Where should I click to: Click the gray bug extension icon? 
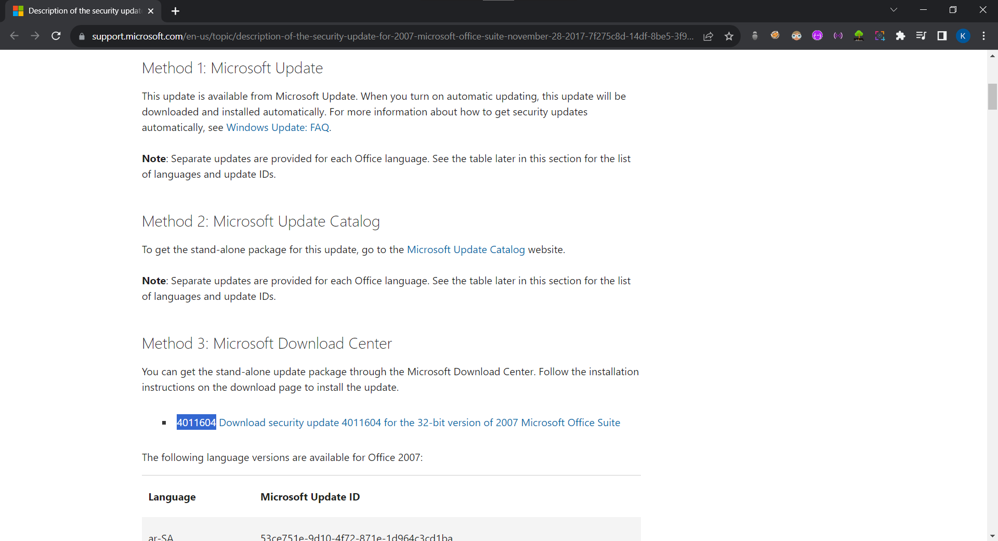755,36
